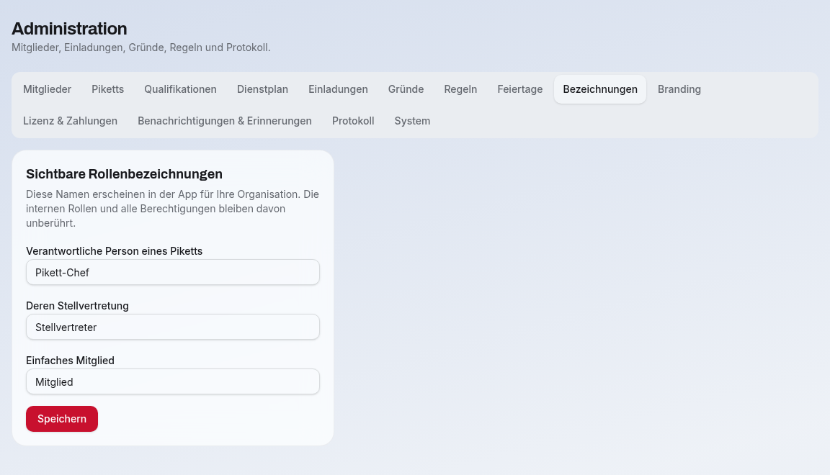The height and width of the screenshot is (475, 830).
Task: Switch to the Piketts tab
Action: 107,89
